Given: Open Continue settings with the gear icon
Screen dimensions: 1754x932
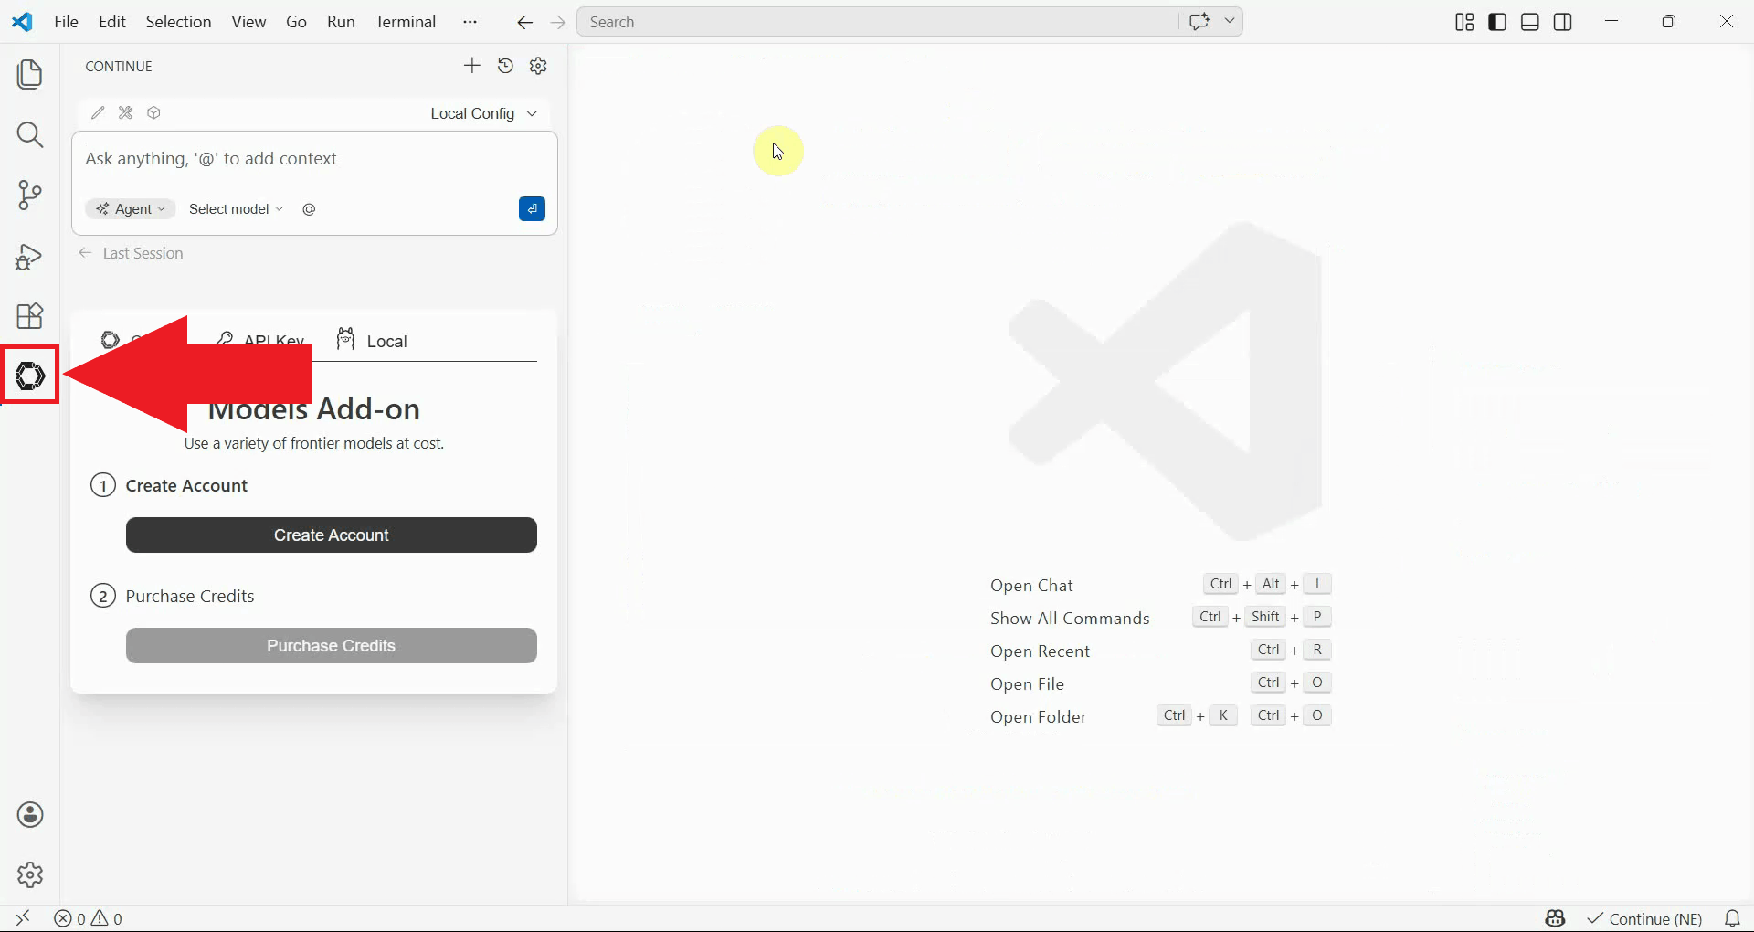Looking at the screenshot, I should point(538,65).
